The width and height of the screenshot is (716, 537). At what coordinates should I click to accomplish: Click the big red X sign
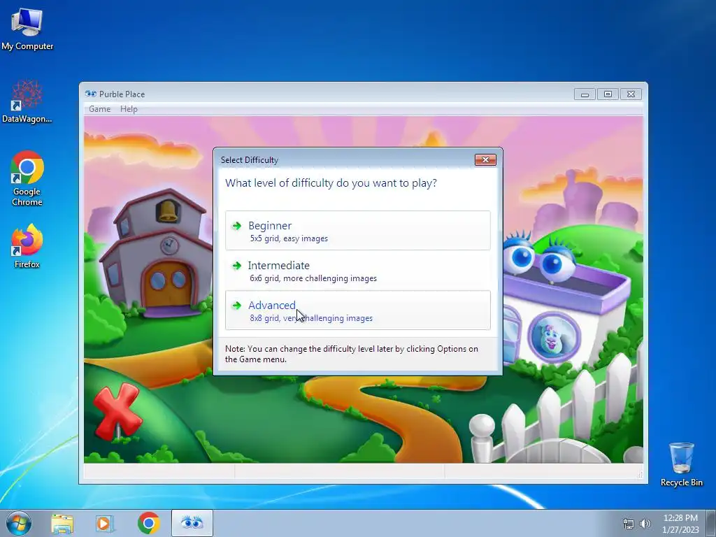(117, 411)
